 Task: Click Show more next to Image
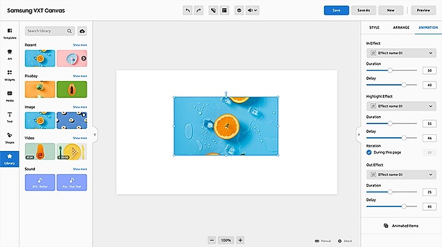(80, 107)
